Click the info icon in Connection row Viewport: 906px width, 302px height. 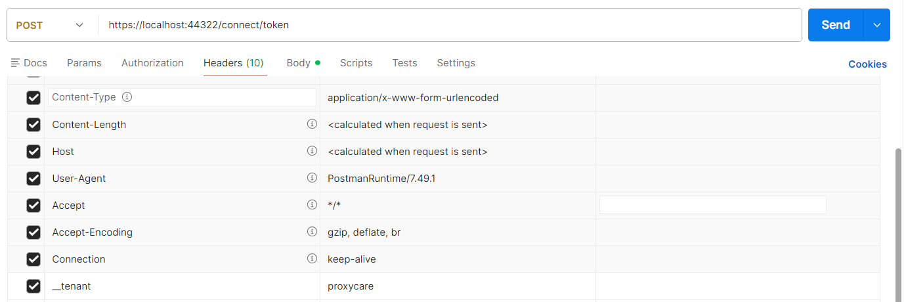(312, 259)
